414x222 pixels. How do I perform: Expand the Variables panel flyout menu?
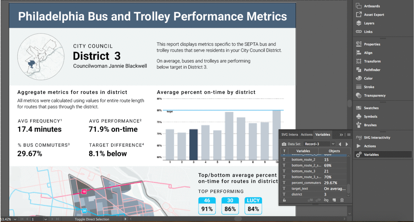click(x=349, y=135)
